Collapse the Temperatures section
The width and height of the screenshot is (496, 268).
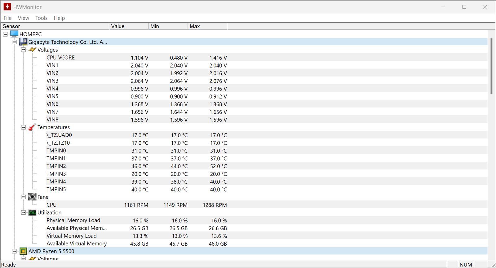click(23, 127)
